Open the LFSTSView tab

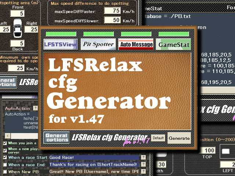pos(61,44)
